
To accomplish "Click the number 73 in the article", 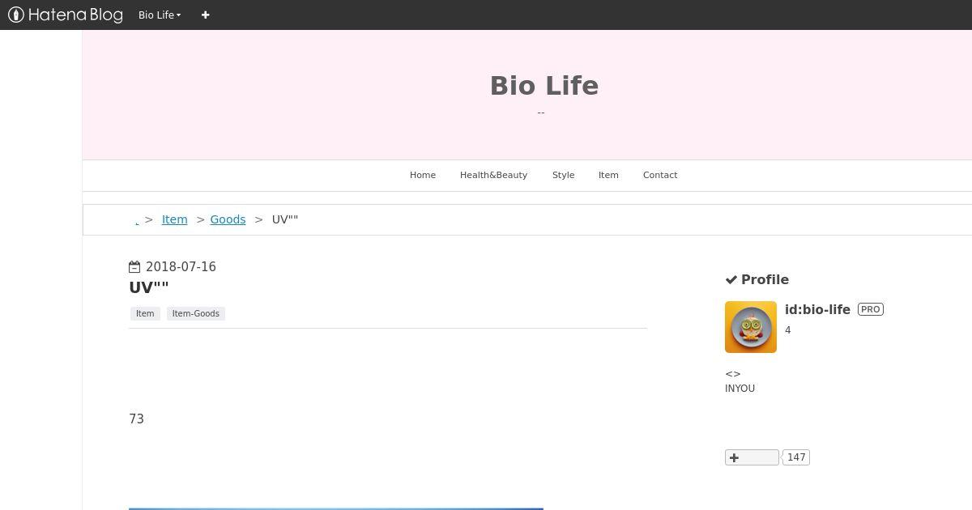I will (136, 419).
